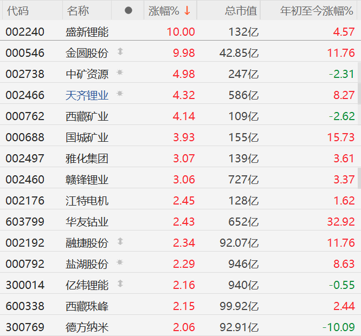Click the 99.92亿 market cap cell
The height and width of the screenshot is (336, 361).
tap(239, 306)
